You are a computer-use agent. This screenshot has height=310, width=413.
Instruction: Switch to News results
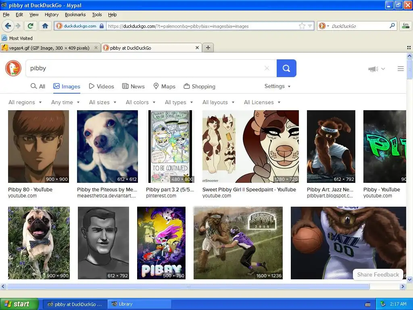click(133, 86)
